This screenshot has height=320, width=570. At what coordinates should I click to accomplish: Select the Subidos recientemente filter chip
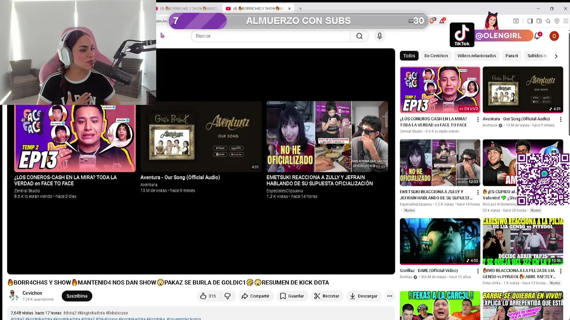(537, 56)
